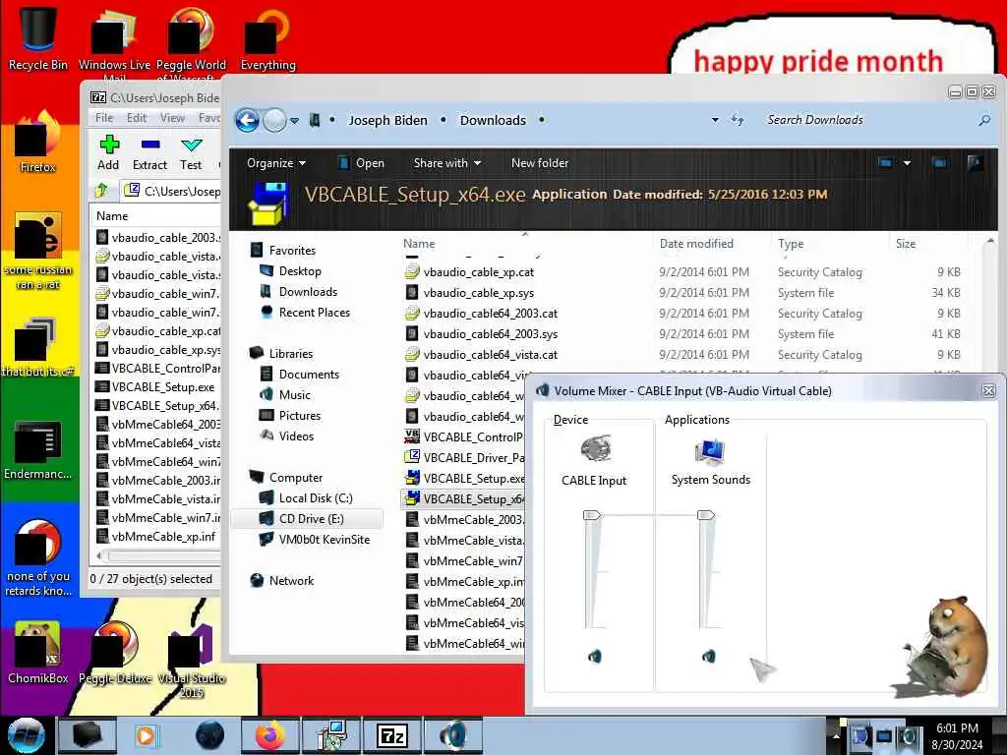
Task: Click the refresh icon in address bar
Action: point(738,120)
